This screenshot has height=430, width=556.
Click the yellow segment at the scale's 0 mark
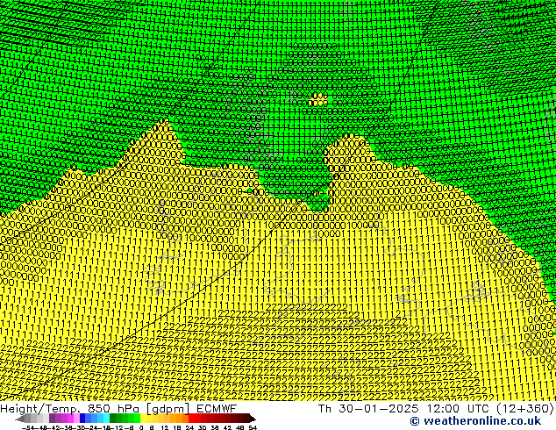tap(143, 419)
